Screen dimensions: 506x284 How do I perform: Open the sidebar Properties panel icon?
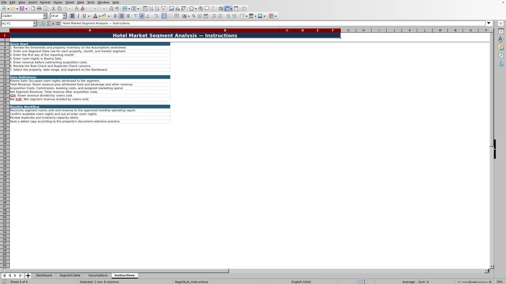click(x=501, y=31)
